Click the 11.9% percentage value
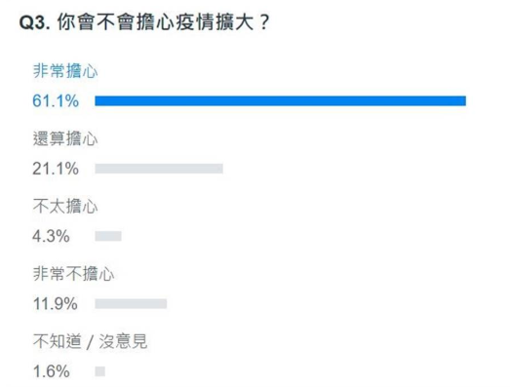 point(56,304)
